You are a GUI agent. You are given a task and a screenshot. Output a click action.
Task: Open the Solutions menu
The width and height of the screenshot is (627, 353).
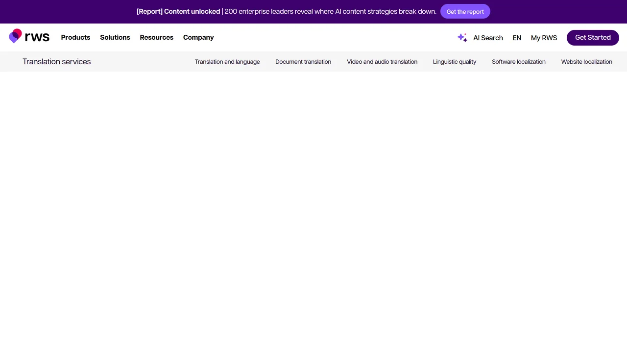(115, 37)
